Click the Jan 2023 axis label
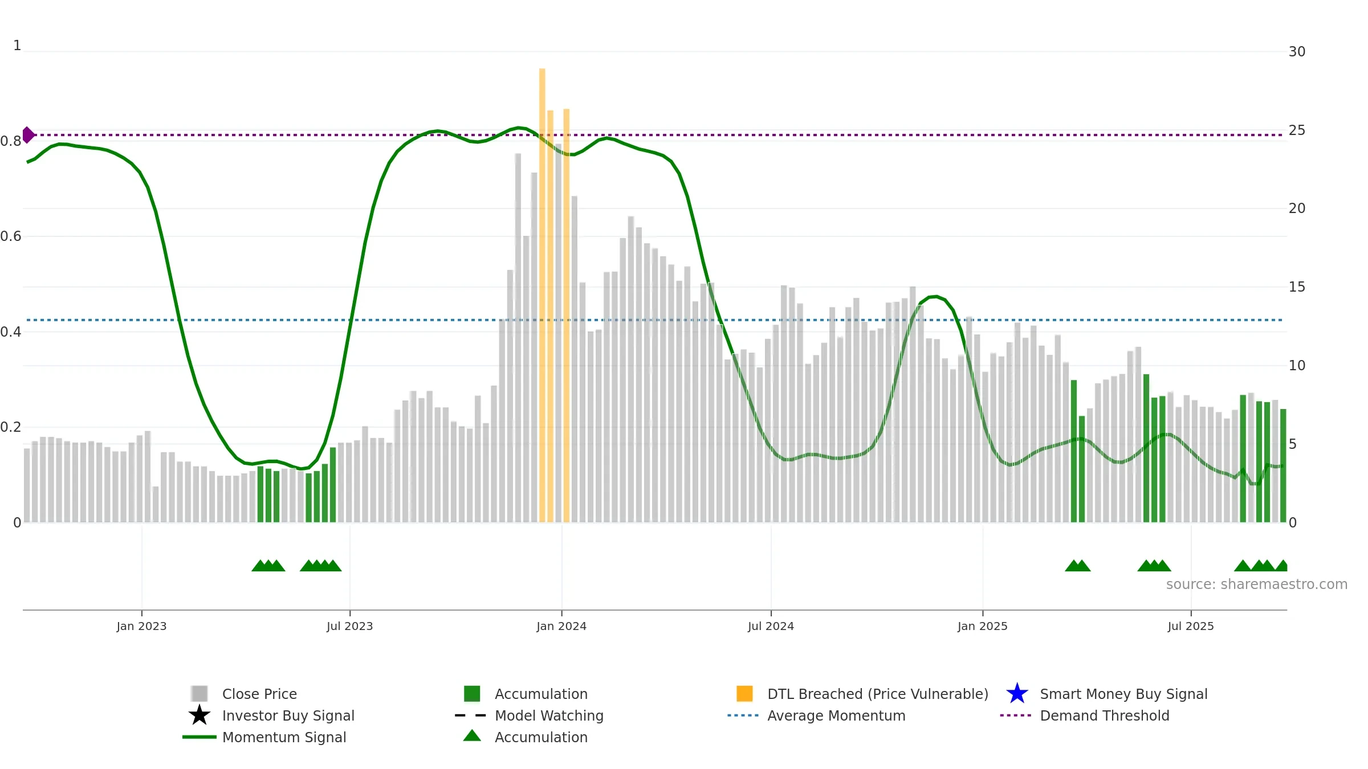1368x769 pixels. coord(141,626)
